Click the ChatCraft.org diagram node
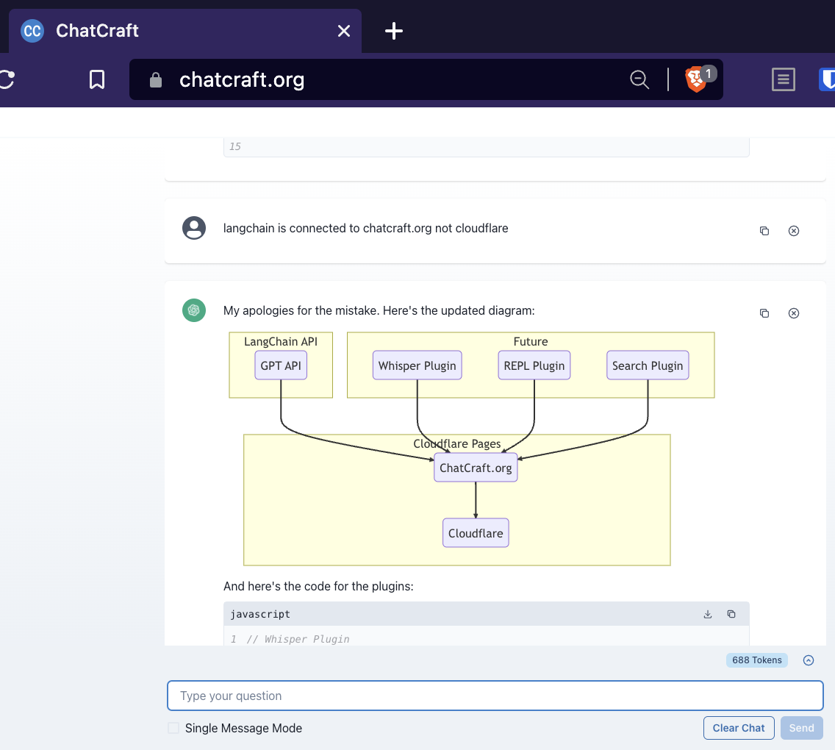 click(x=476, y=468)
